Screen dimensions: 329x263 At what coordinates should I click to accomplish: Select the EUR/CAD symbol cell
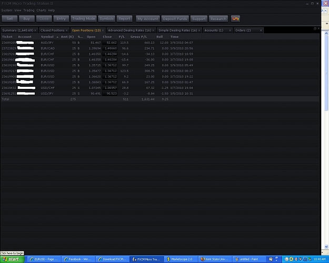click(x=47, y=48)
